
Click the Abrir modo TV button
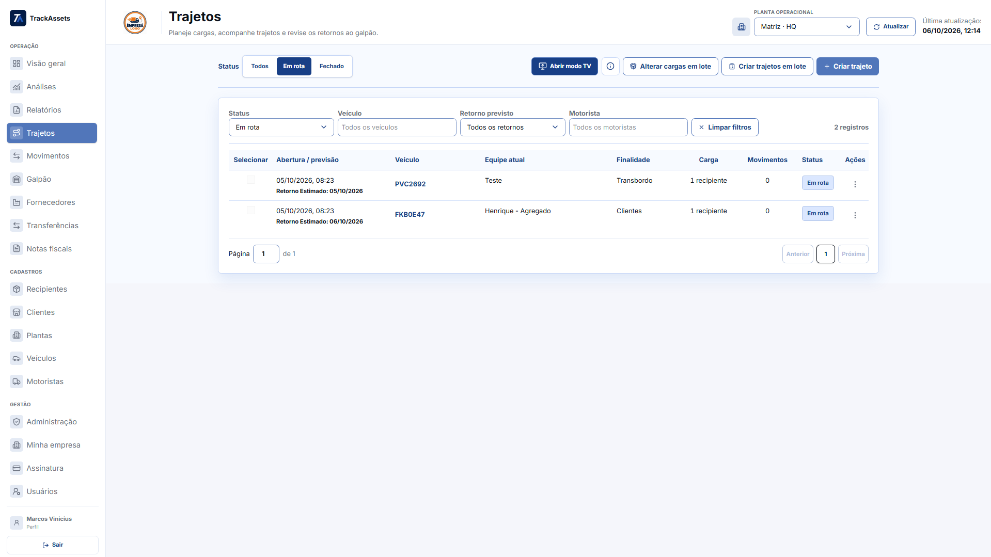coord(564,66)
